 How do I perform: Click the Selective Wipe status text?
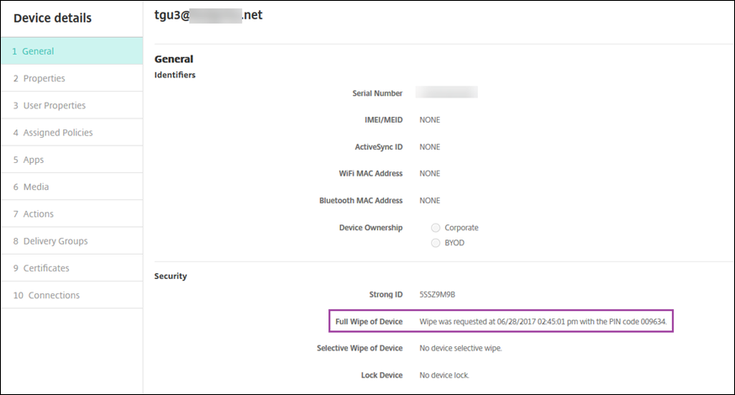465,348
